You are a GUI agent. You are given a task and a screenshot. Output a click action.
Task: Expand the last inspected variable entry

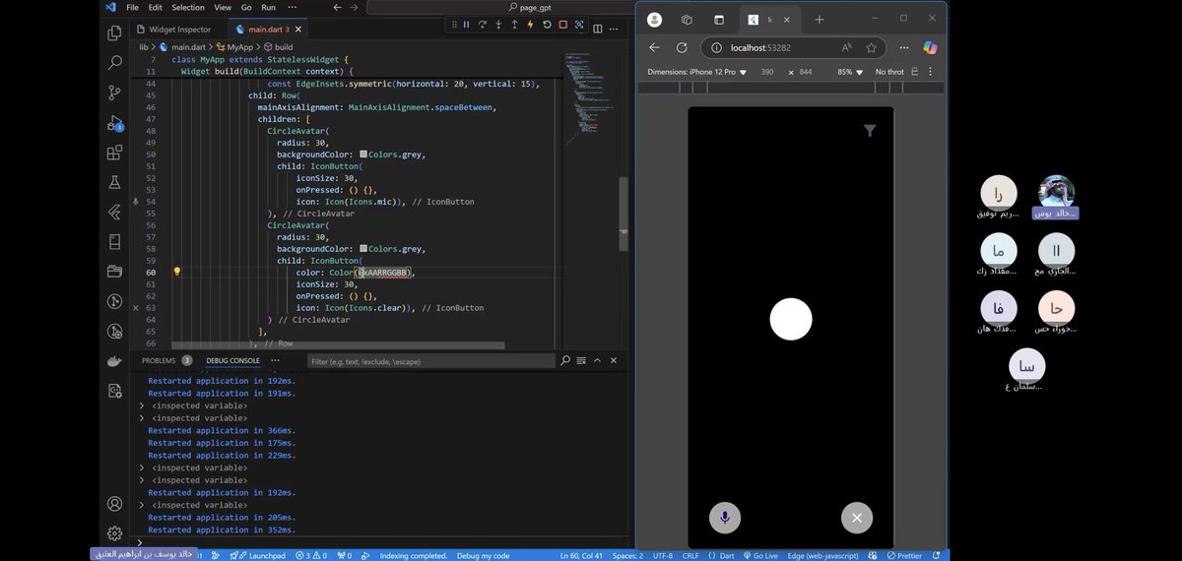click(142, 505)
